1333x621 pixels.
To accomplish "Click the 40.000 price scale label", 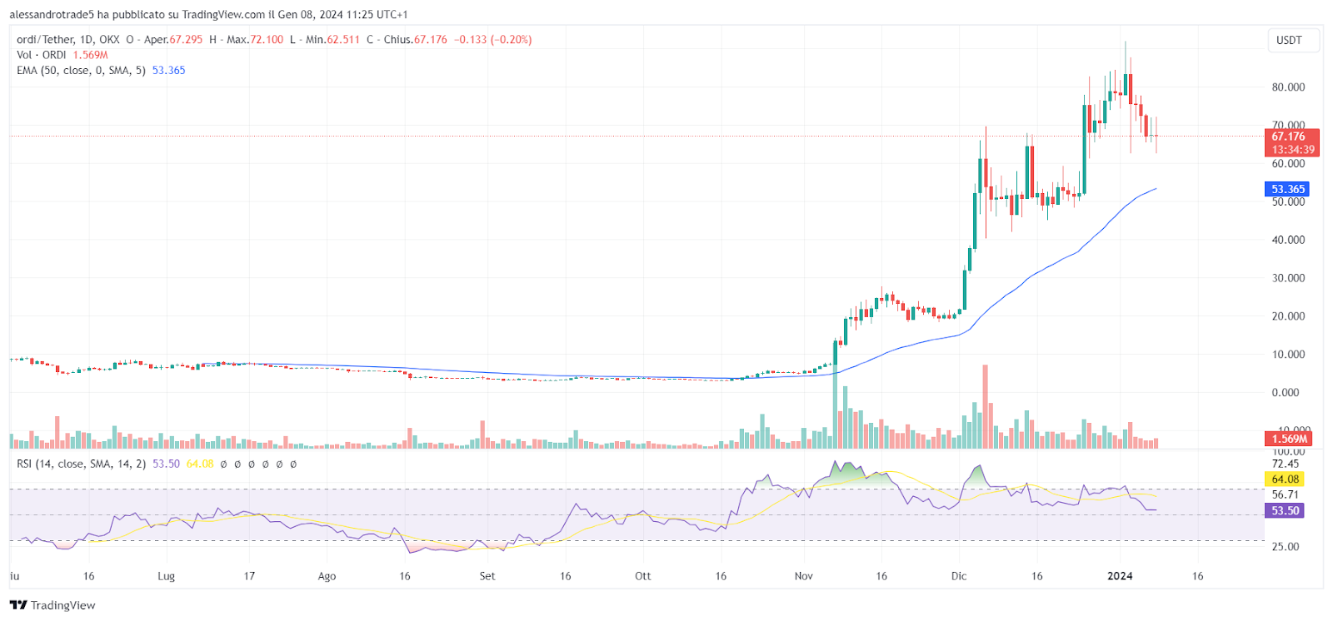I will point(1288,240).
